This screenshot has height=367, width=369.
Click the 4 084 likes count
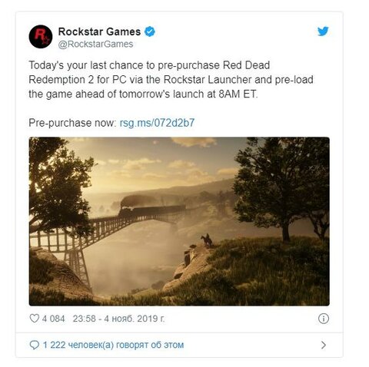[x=53, y=319]
